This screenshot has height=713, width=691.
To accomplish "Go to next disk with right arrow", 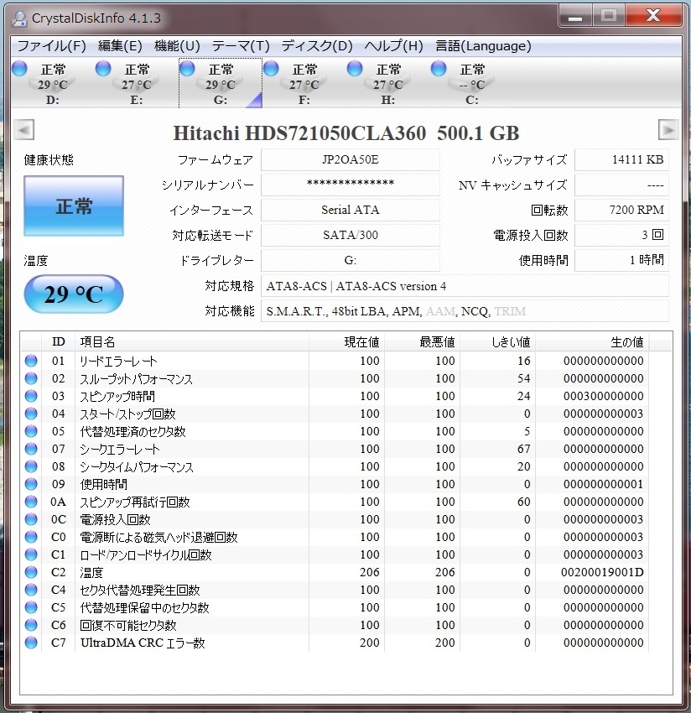I will point(668,130).
